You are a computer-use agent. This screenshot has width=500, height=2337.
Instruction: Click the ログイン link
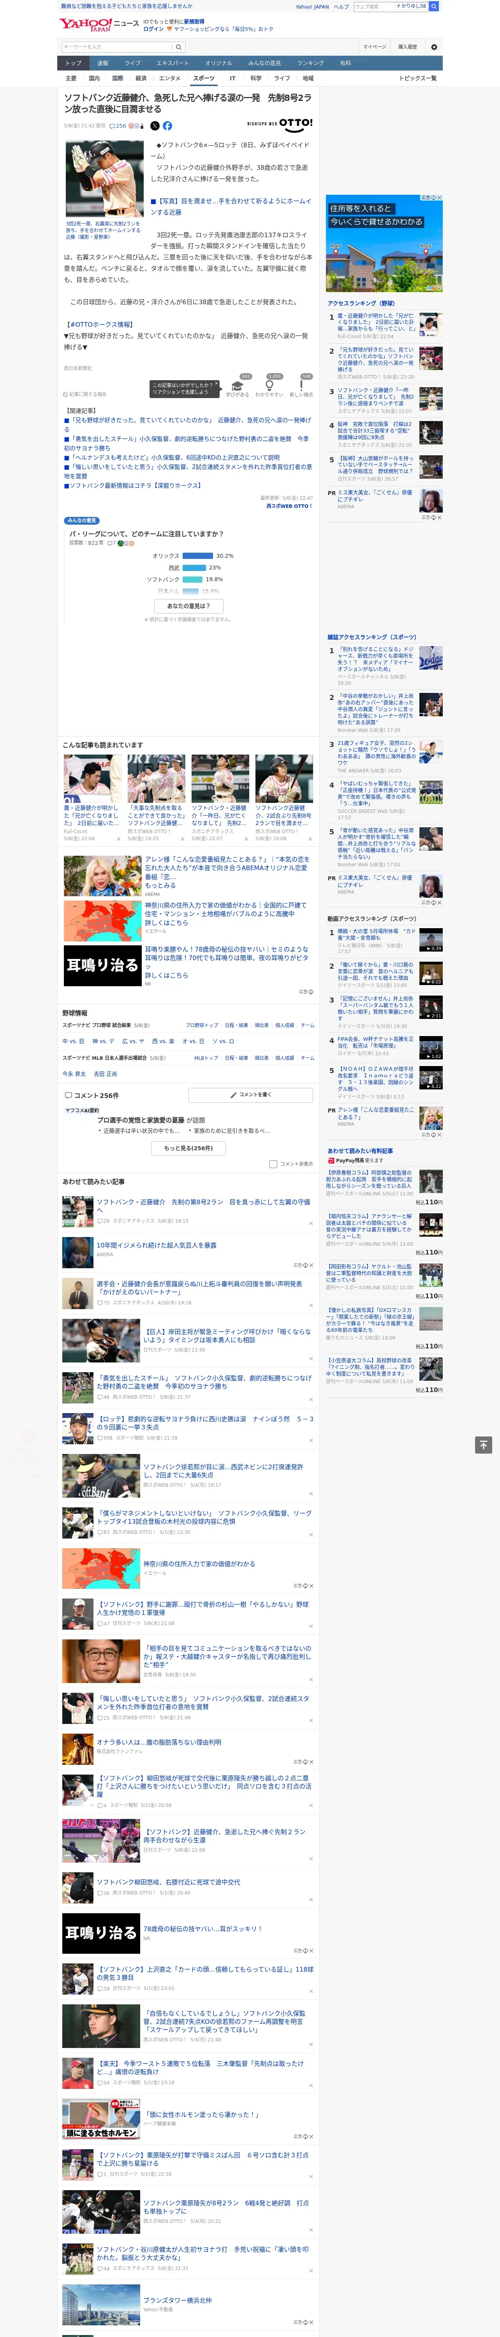pos(153,29)
